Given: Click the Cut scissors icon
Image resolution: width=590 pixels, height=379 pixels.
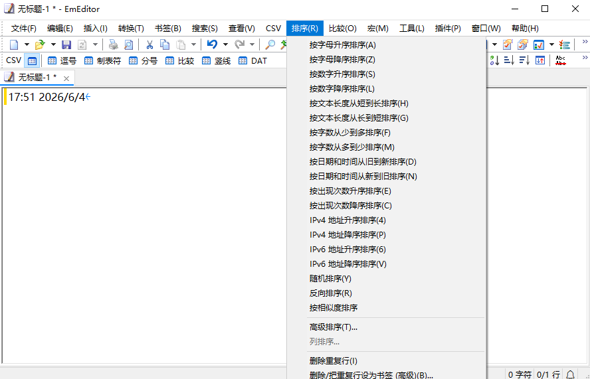Looking at the screenshot, I should pos(149,44).
